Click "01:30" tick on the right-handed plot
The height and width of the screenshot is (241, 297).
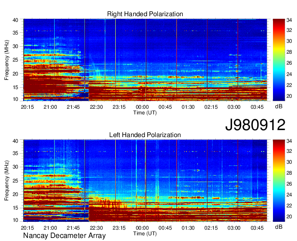point(188,107)
